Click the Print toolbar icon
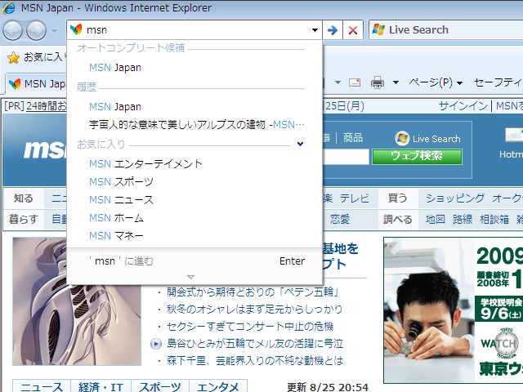The image size is (523, 392). pyautogui.click(x=378, y=82)
